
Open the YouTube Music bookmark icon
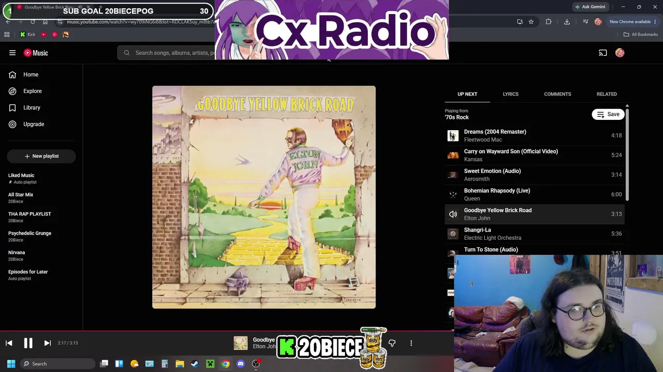tap(54, 35)
